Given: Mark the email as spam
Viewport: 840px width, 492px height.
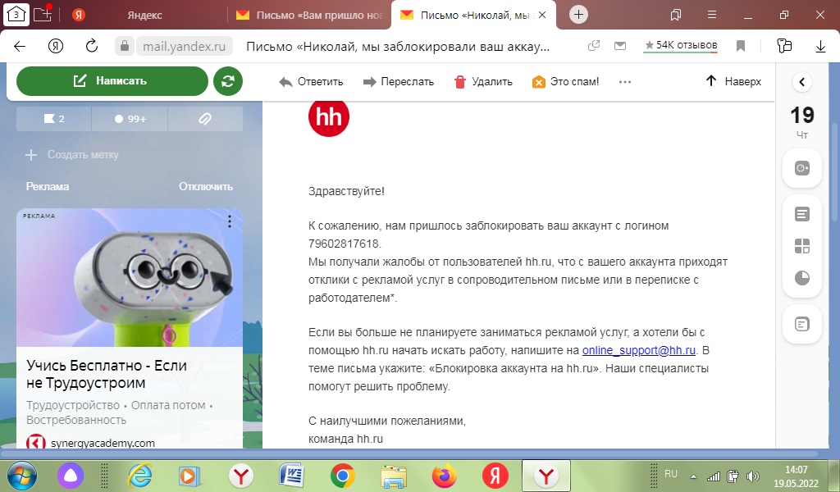Looking at the screenshot, I should 539,82.
